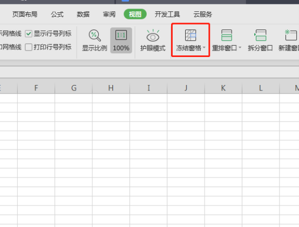
Task: Toggle the 显示行号列标 checkbox
Action: [29, 34]
